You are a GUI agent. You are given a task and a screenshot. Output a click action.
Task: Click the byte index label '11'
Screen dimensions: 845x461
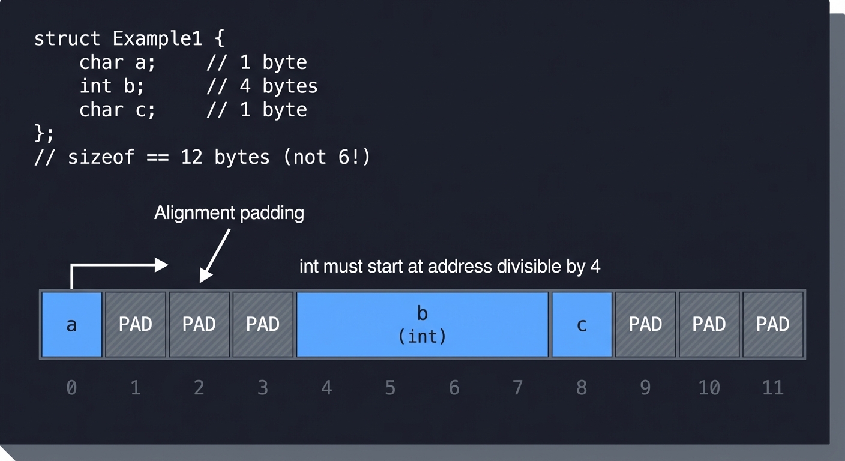click(772, 388)
